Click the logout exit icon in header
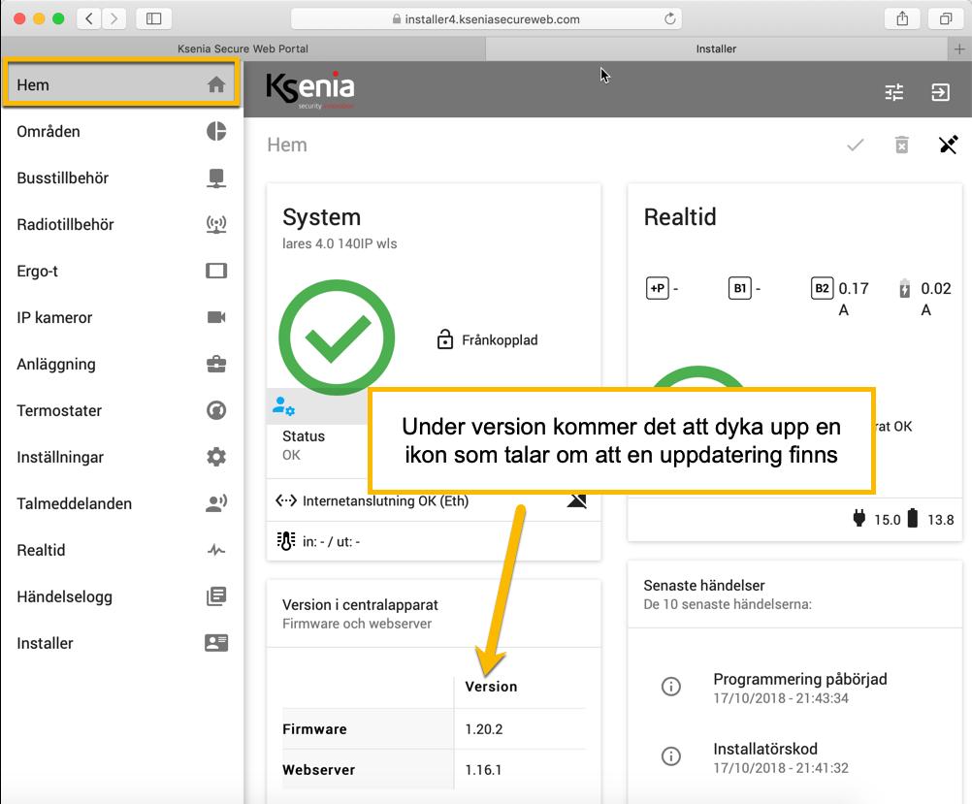The width and height of the screenshot is (972, 804). click(940, 92)
